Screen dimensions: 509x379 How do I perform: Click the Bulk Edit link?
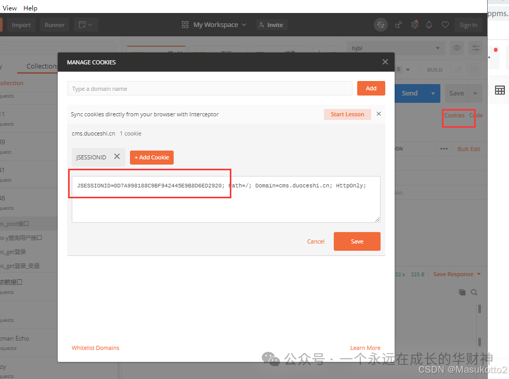pos(469,149)
